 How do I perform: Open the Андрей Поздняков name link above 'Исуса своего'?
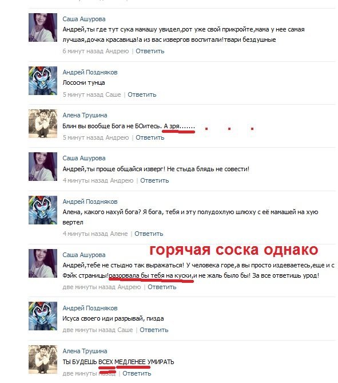(x=90, y=308)
